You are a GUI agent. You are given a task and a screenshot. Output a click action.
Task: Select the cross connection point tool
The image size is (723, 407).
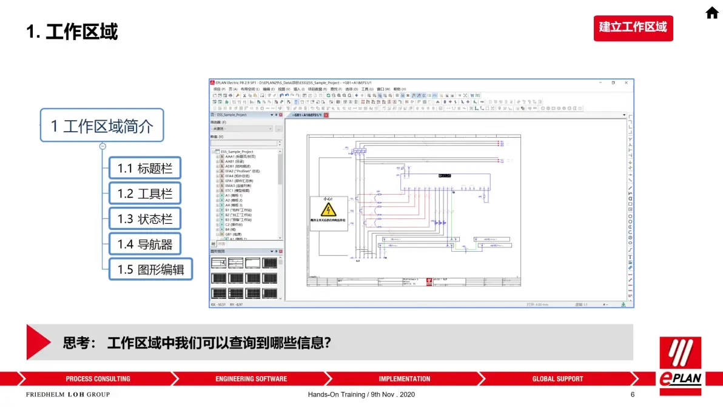(x=630, y=163)
